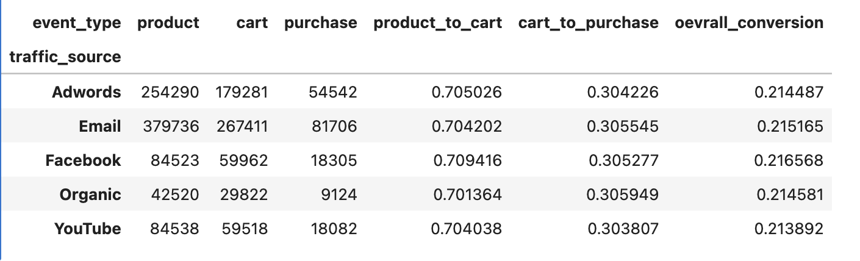Click the event_type header label
This screenshot has width=860, height=261.
[x=76, y=23]
